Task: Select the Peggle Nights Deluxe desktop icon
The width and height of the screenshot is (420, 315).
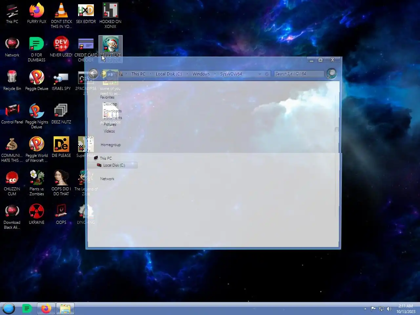Action: (x=37, y=116)
